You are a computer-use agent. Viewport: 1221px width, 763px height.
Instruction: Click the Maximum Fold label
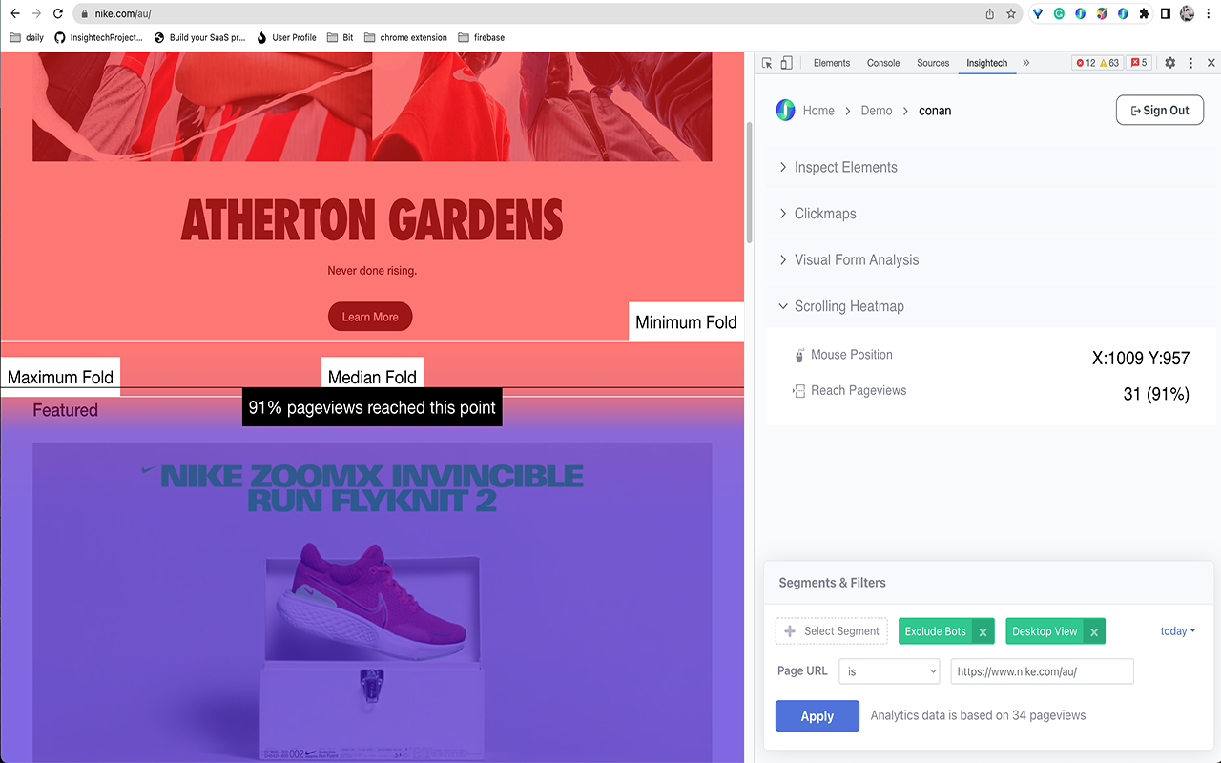(60, 378)
